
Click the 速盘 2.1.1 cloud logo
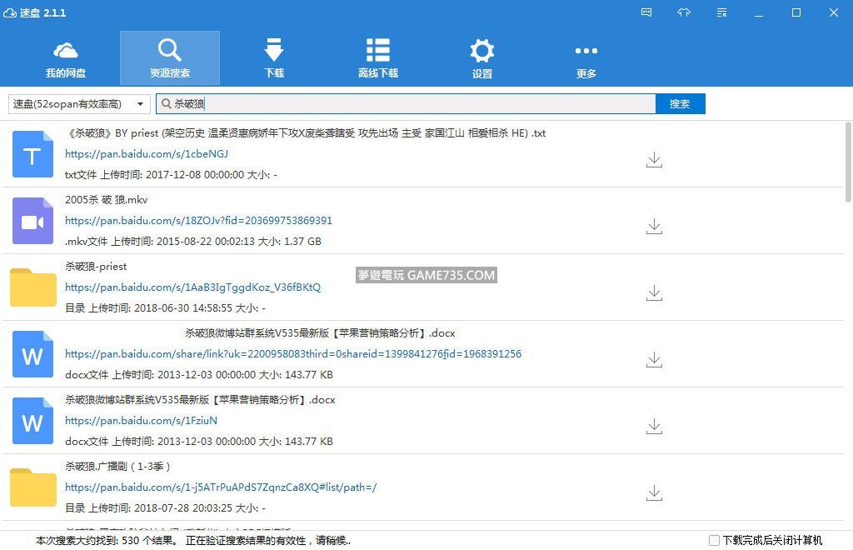coord(9,12)
